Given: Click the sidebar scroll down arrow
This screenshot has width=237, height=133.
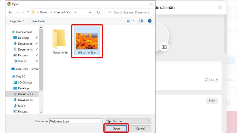Looking at the screenshot, I should (x=41, y=112).
